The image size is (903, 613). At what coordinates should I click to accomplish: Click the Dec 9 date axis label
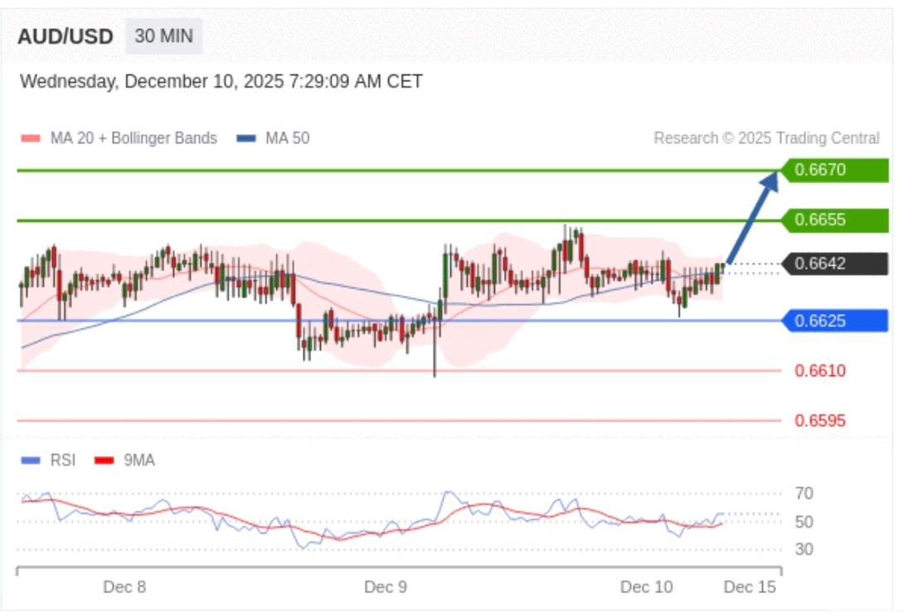tap(386, 587)
